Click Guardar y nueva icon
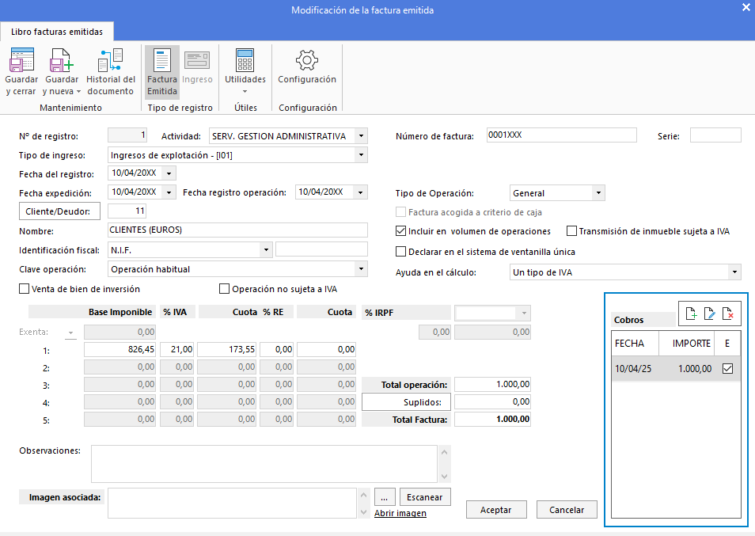 (x=61, y=60)
